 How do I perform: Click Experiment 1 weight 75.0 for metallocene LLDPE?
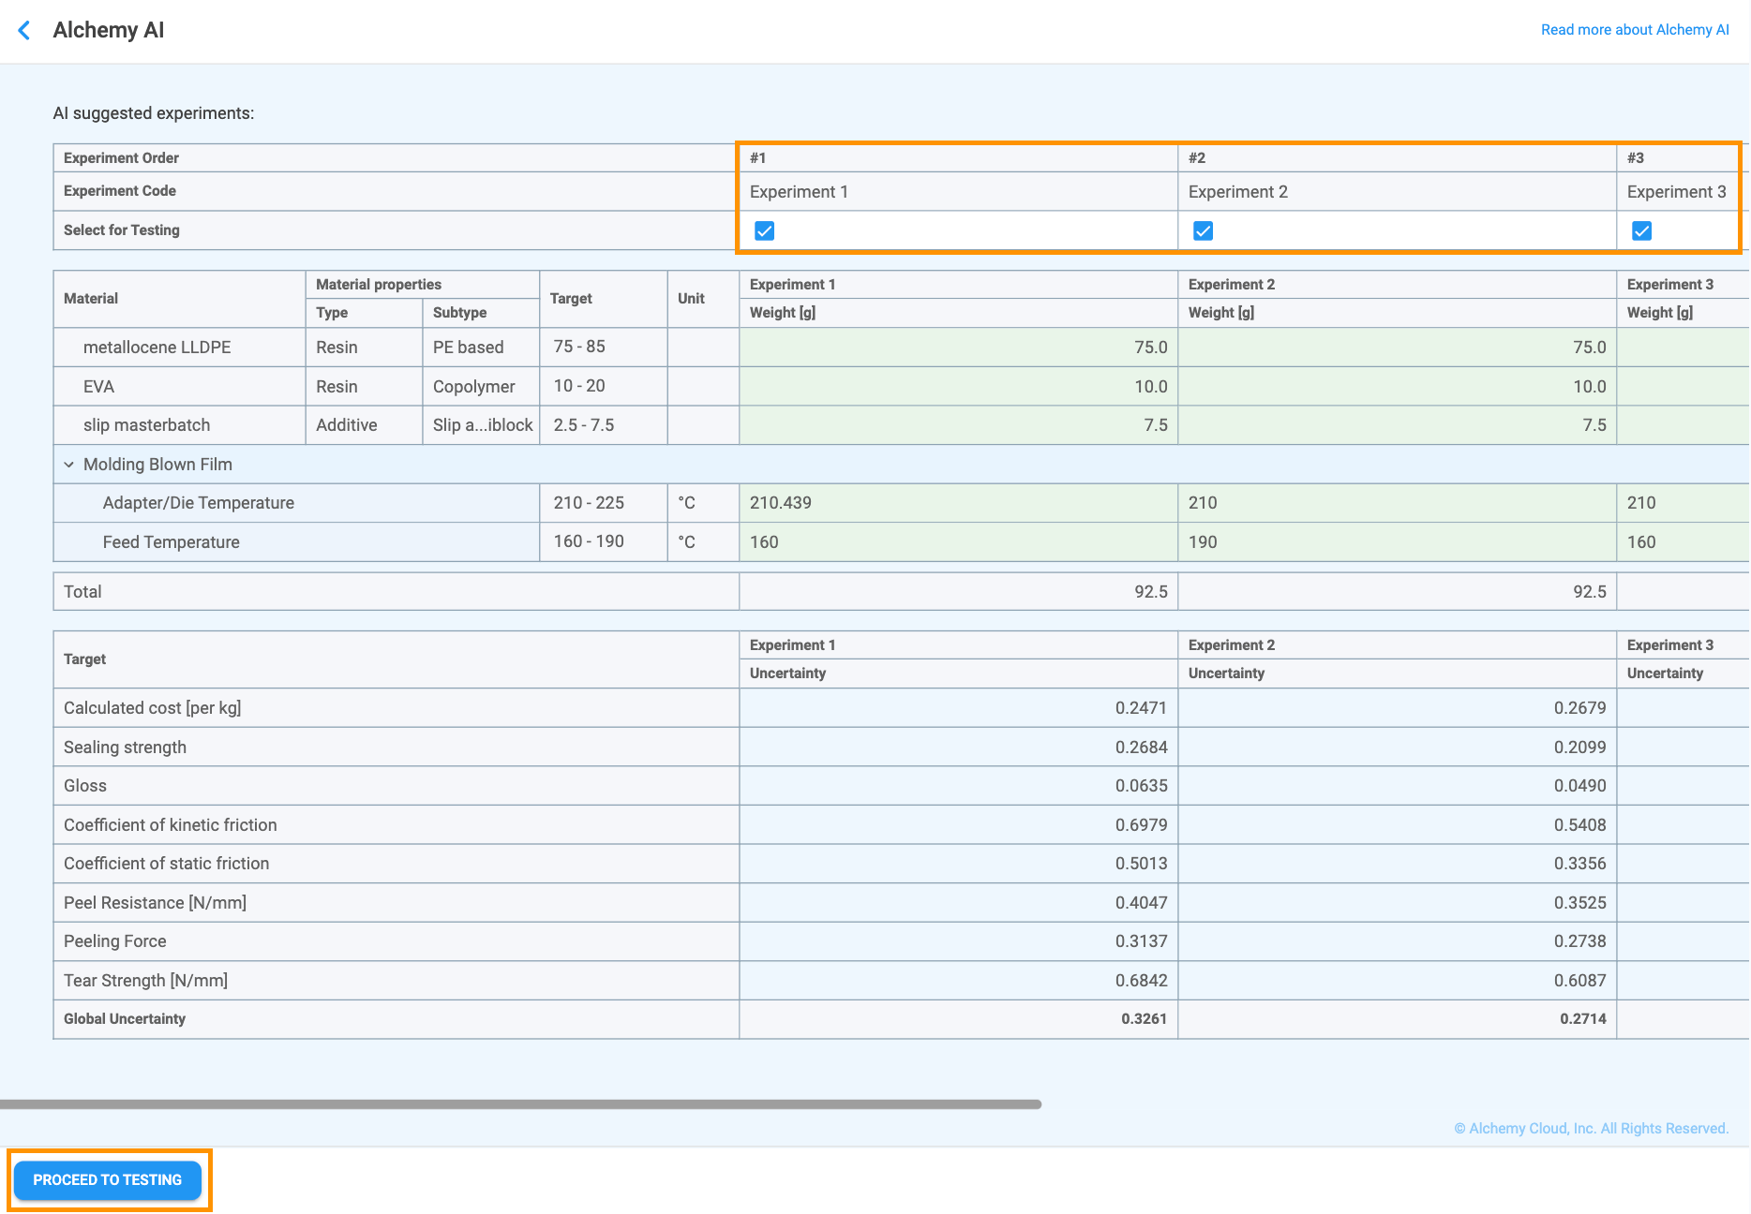point(959,348)
